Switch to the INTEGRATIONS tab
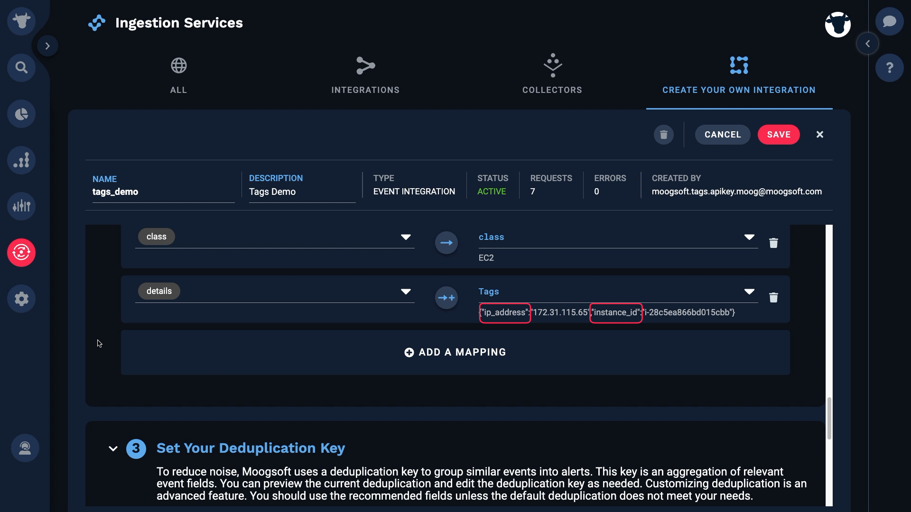 pos(365,76)
